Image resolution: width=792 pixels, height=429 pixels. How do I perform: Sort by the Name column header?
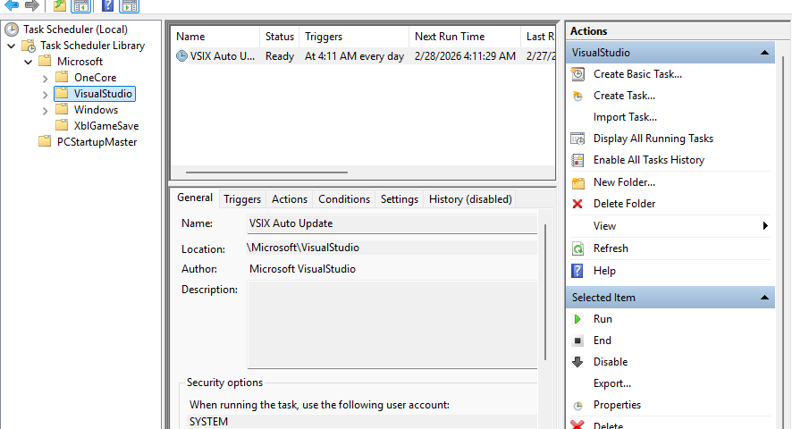pos(215,37)
